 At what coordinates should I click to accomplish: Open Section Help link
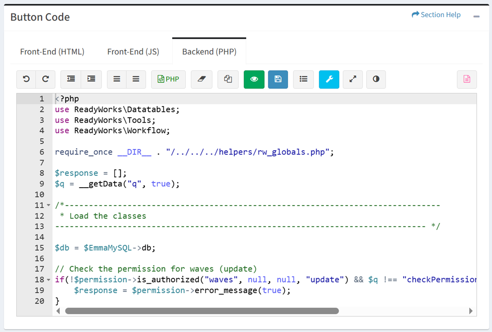click(436, 15)
